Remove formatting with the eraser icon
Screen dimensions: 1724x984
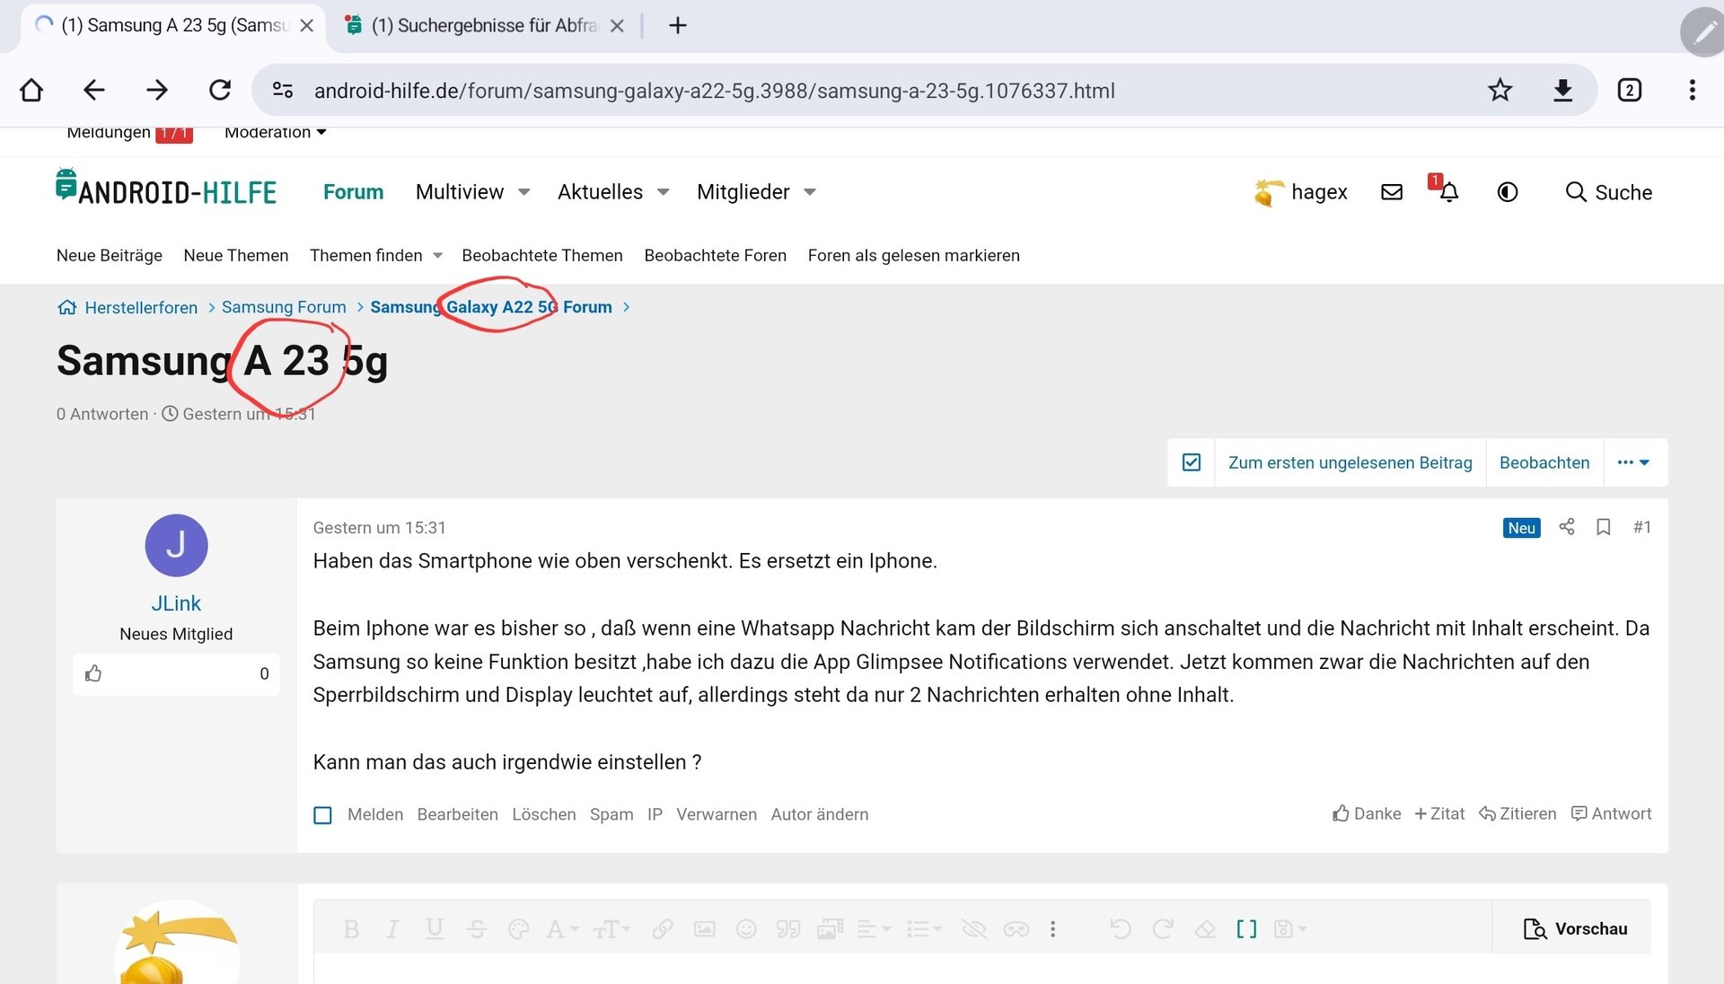1205,929
